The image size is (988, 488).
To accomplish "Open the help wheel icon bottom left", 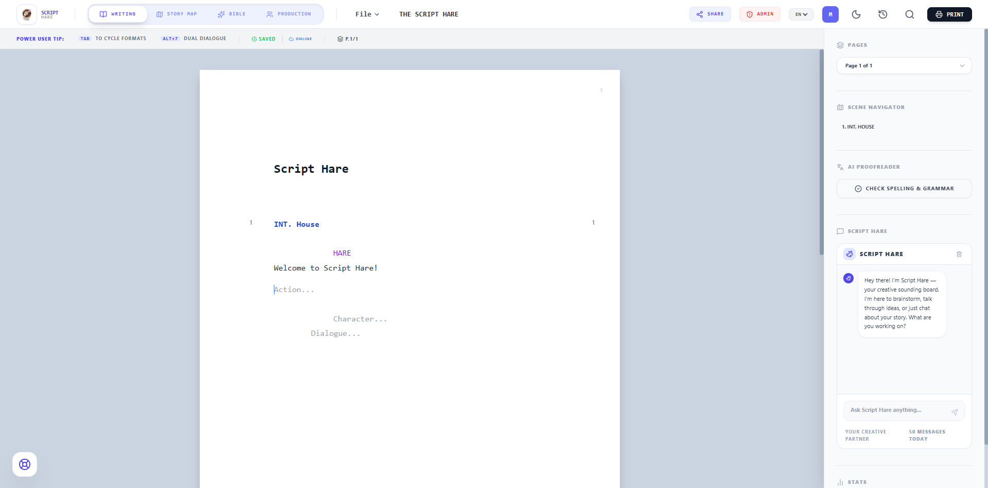I will [x=24, y=464].
